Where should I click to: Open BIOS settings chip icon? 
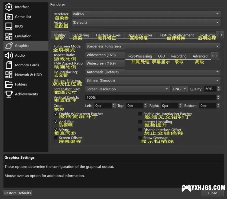(x=9, y=26)
